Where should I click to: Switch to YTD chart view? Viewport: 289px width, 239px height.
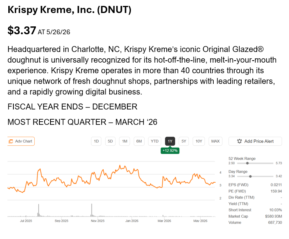155,141
